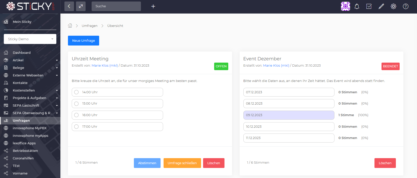This screenshot has width=417, height=178.
Task: Open the help question mark icon
Action: 406,6
